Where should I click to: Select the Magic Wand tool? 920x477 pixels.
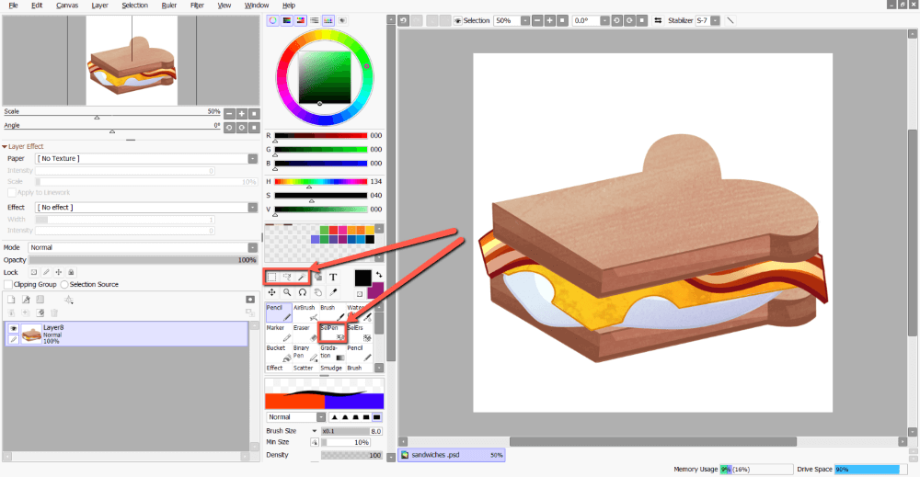(301, 277)
